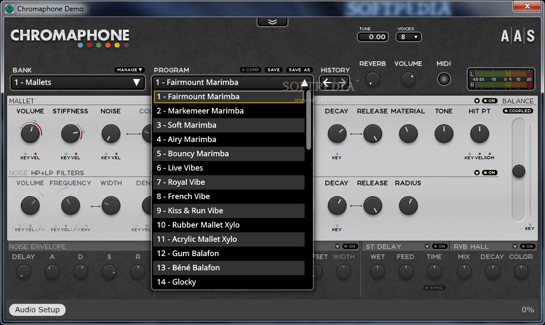The height and width of the screenshot is (325, 545).
Task: Move the Balance slider handle
Action: click(x=519, y=171)
